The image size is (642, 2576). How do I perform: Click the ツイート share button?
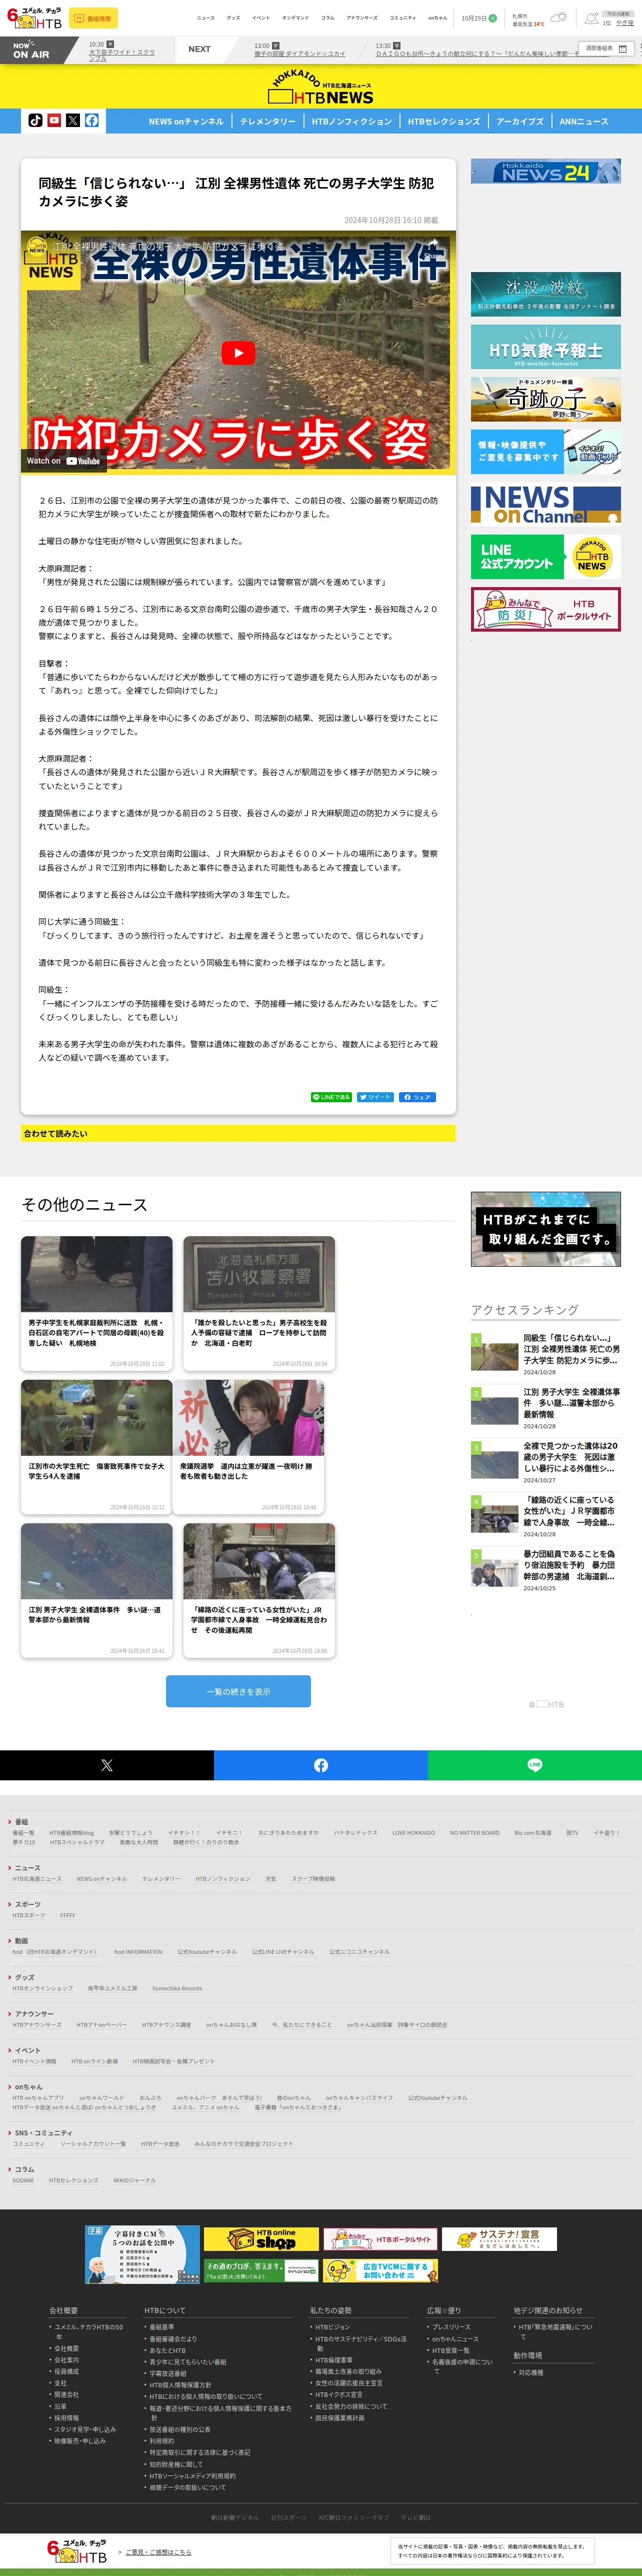[375, 1097]
